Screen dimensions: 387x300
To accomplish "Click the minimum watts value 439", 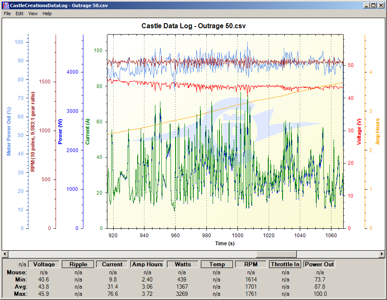I will click(182, 279).
